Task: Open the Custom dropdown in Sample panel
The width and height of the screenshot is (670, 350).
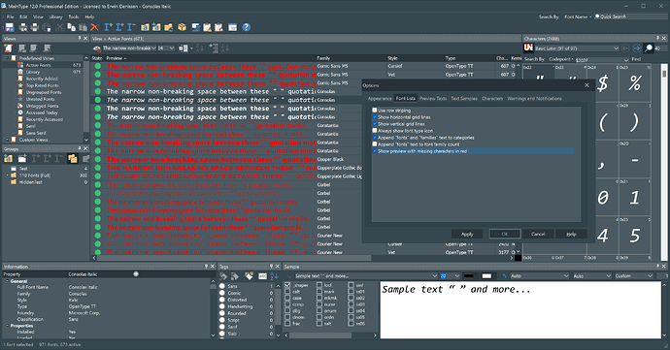Action: click(x=650, y=276)
